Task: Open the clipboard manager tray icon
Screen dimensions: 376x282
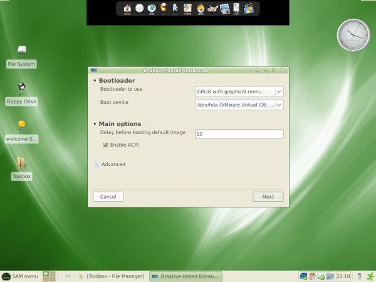Action: coord(313,276)
